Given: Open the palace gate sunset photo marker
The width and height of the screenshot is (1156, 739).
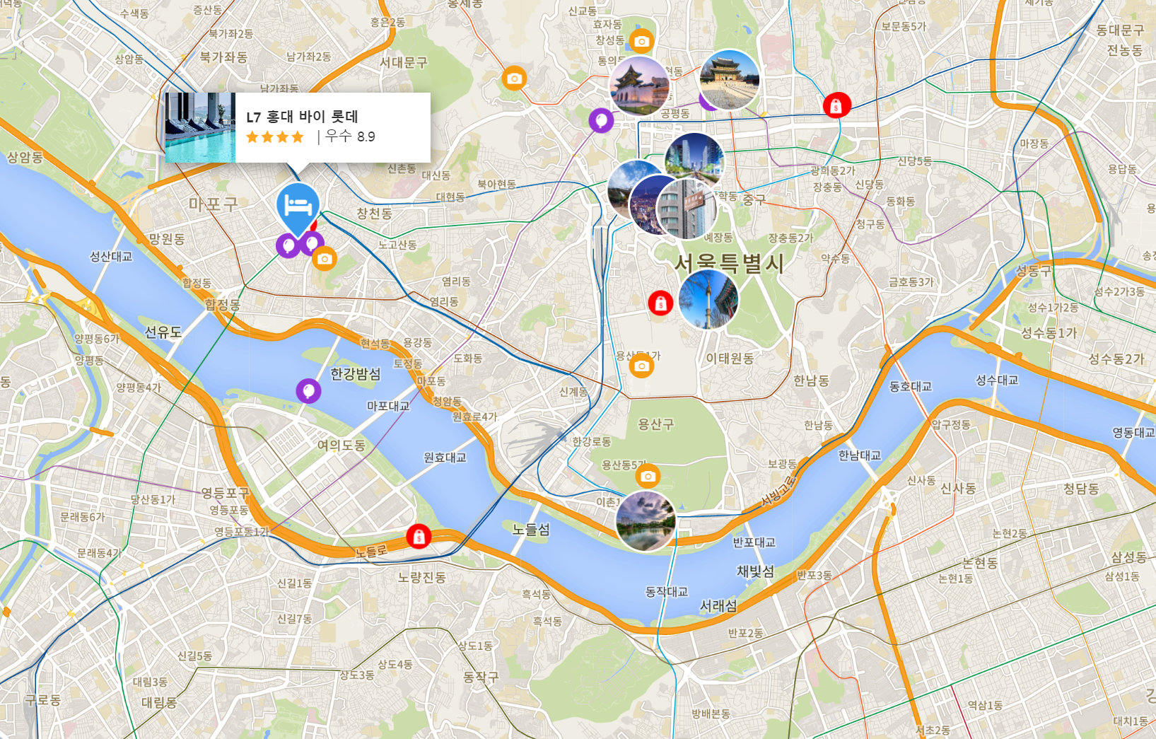Looking at the screenshot, I should click(640, 86).
